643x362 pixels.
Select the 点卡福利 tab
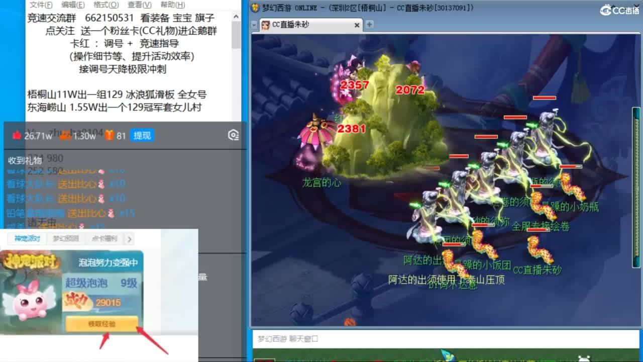[104, 239]
